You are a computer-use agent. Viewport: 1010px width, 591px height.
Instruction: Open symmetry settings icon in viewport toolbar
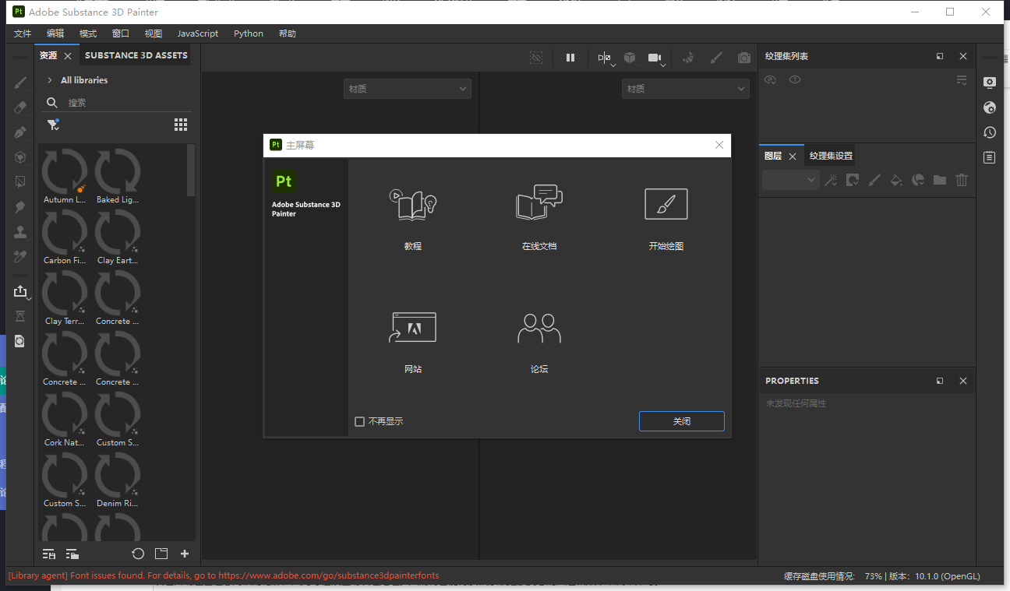pyautogui.click(x=605, y=58)
